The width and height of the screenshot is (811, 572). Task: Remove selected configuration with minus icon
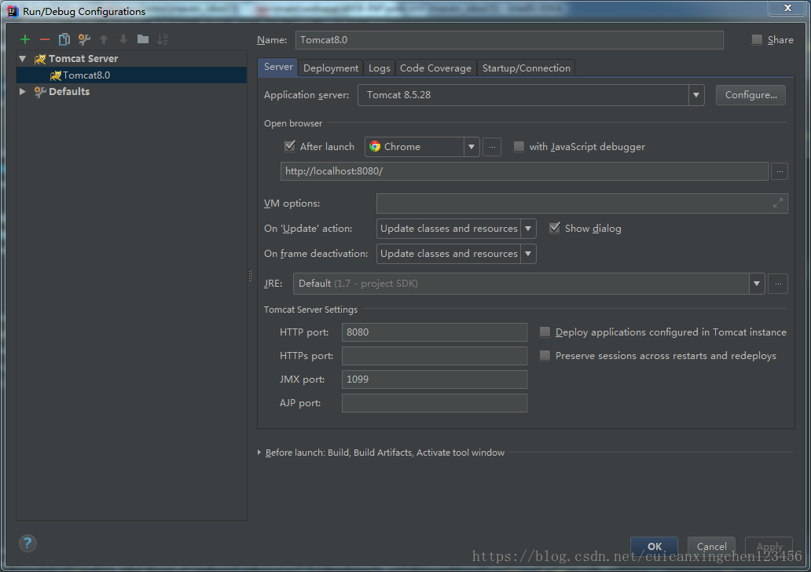(x=45, y=39)
